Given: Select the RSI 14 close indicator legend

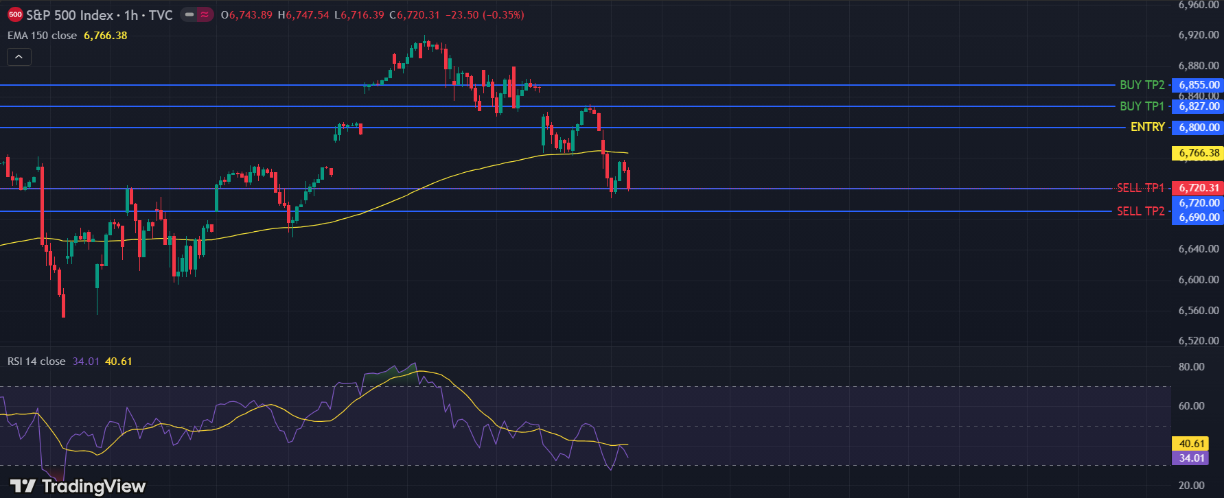Looking at the screenshot, I should 36,361.
